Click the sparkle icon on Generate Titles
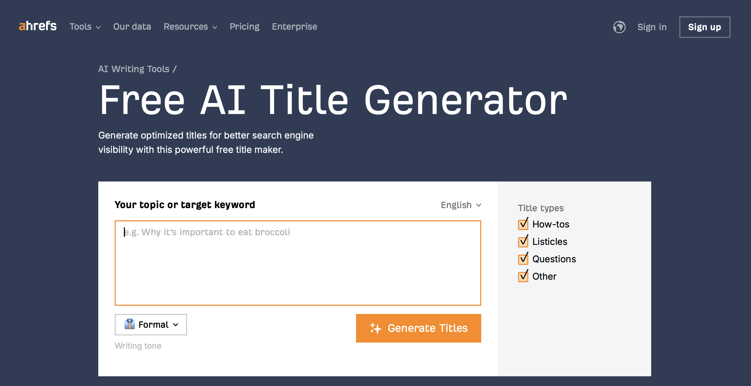 tap(375, 328)
